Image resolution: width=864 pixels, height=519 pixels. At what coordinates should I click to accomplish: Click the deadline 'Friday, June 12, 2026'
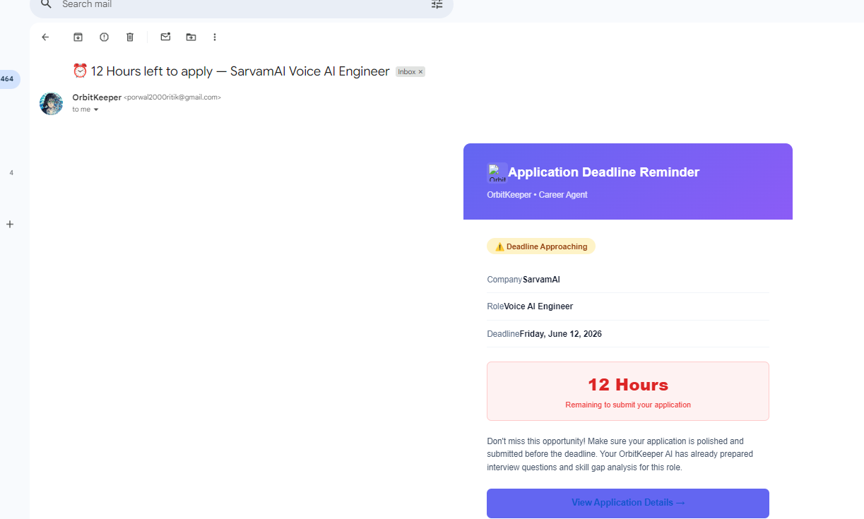pyautogui.click(x=560, y=334)
